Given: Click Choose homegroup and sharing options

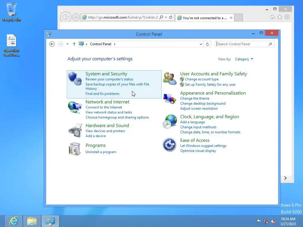Looking at the screenshot, I should pos(117,117).
